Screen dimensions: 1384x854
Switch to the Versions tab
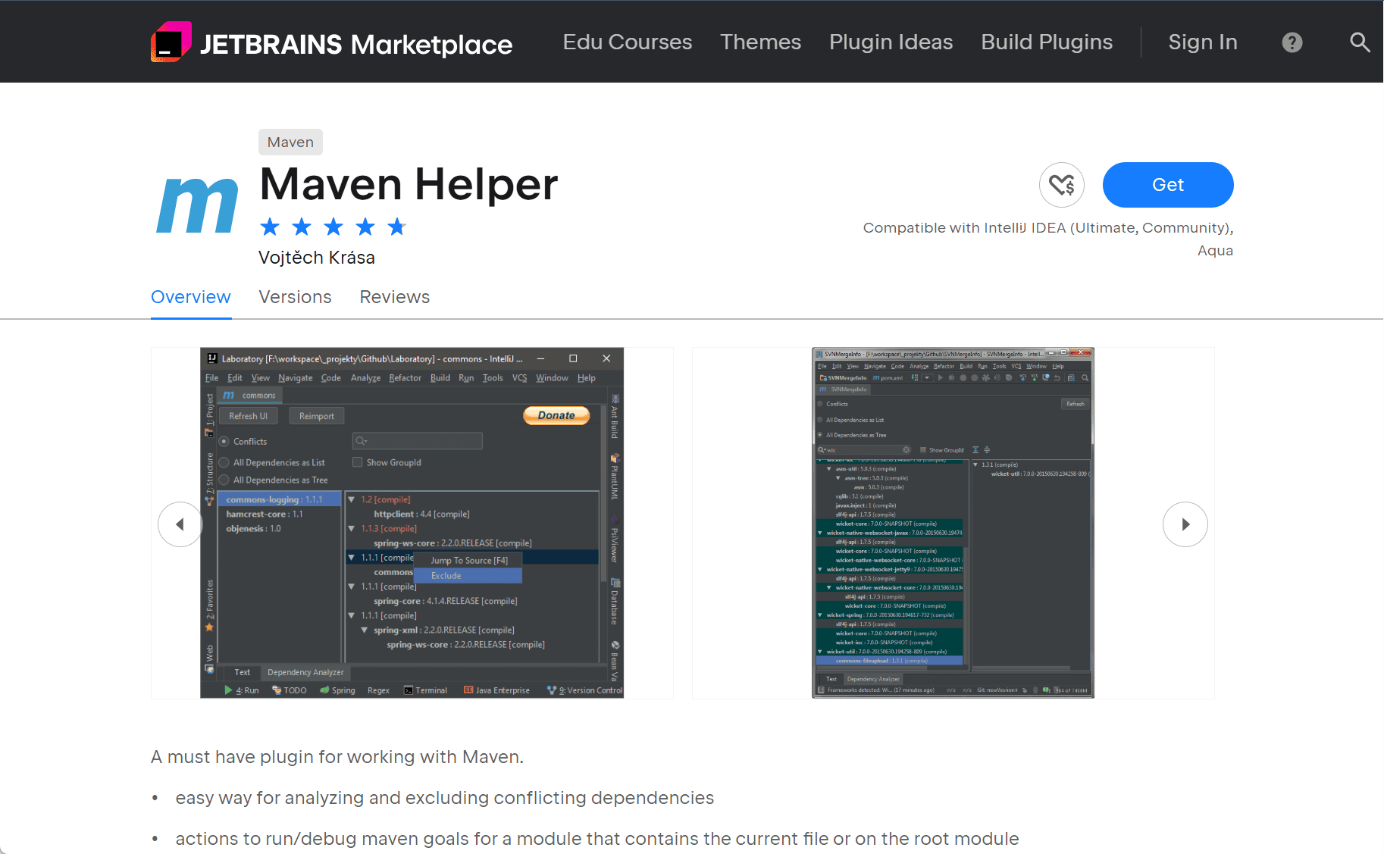tap(295, 297)
